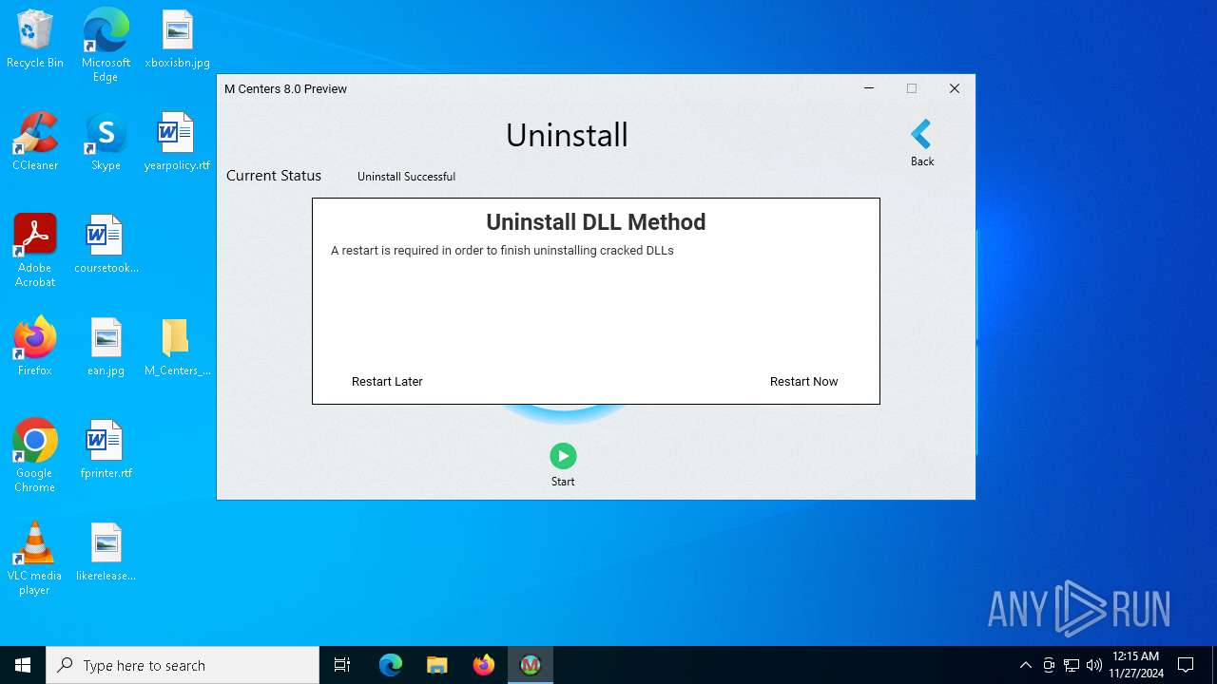Open VLC media player shortcut
This screenshot has width=1217, height=684.
pyautogui.click(x=35, y=558)
